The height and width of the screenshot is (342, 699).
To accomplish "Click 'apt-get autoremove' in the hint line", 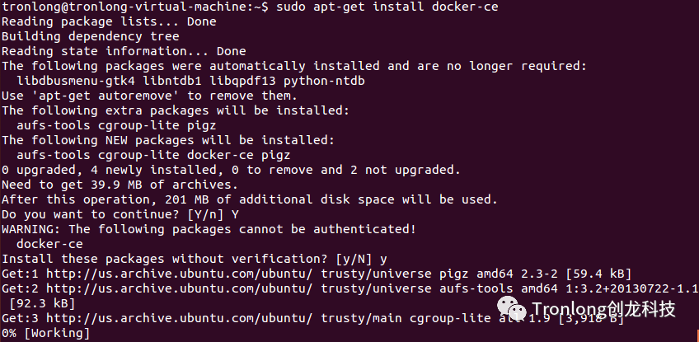I will tap(99, 95).
